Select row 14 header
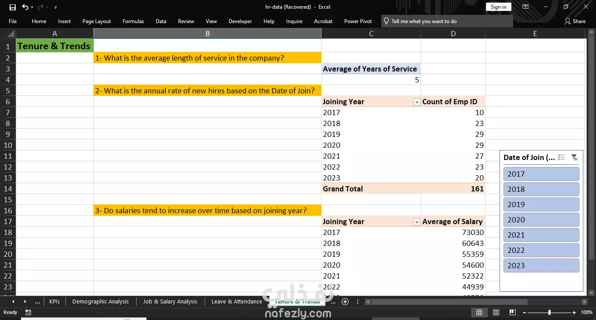The image size is (596, 320). (x=8, y=189)
